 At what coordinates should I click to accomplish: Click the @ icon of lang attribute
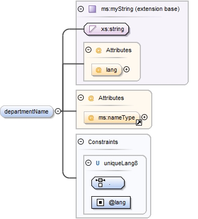[x=98, y=70]
